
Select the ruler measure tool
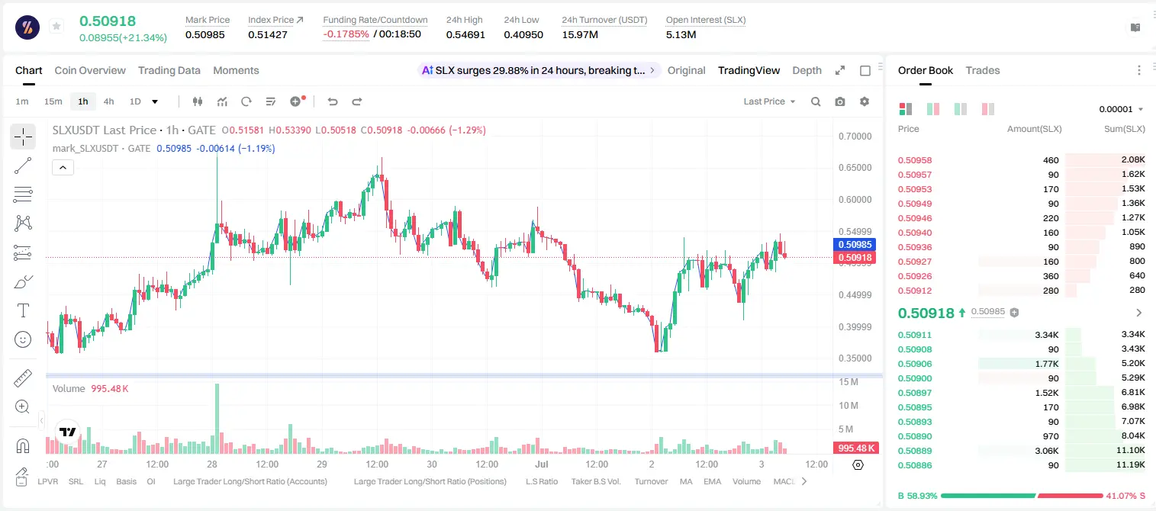(x=23, y=378)
